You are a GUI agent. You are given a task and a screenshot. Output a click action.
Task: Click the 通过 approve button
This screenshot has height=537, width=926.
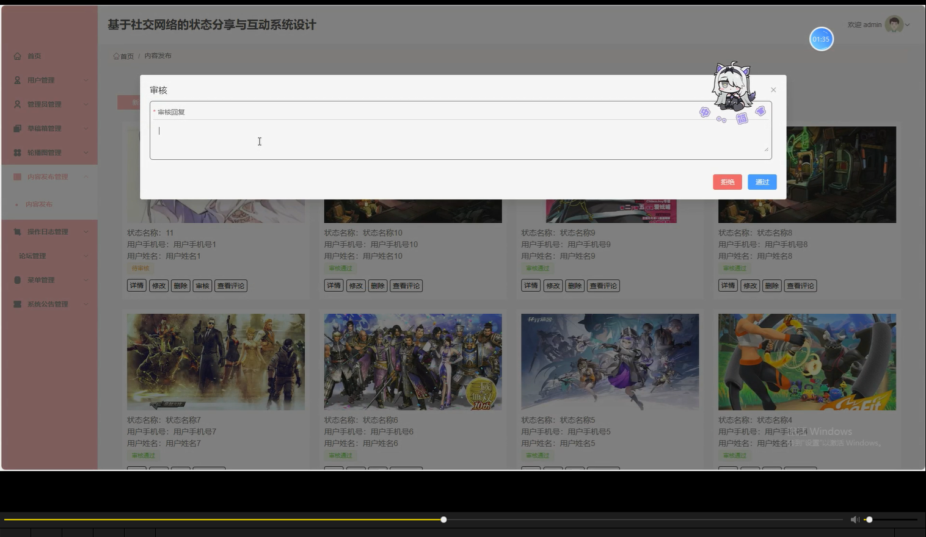762,182
